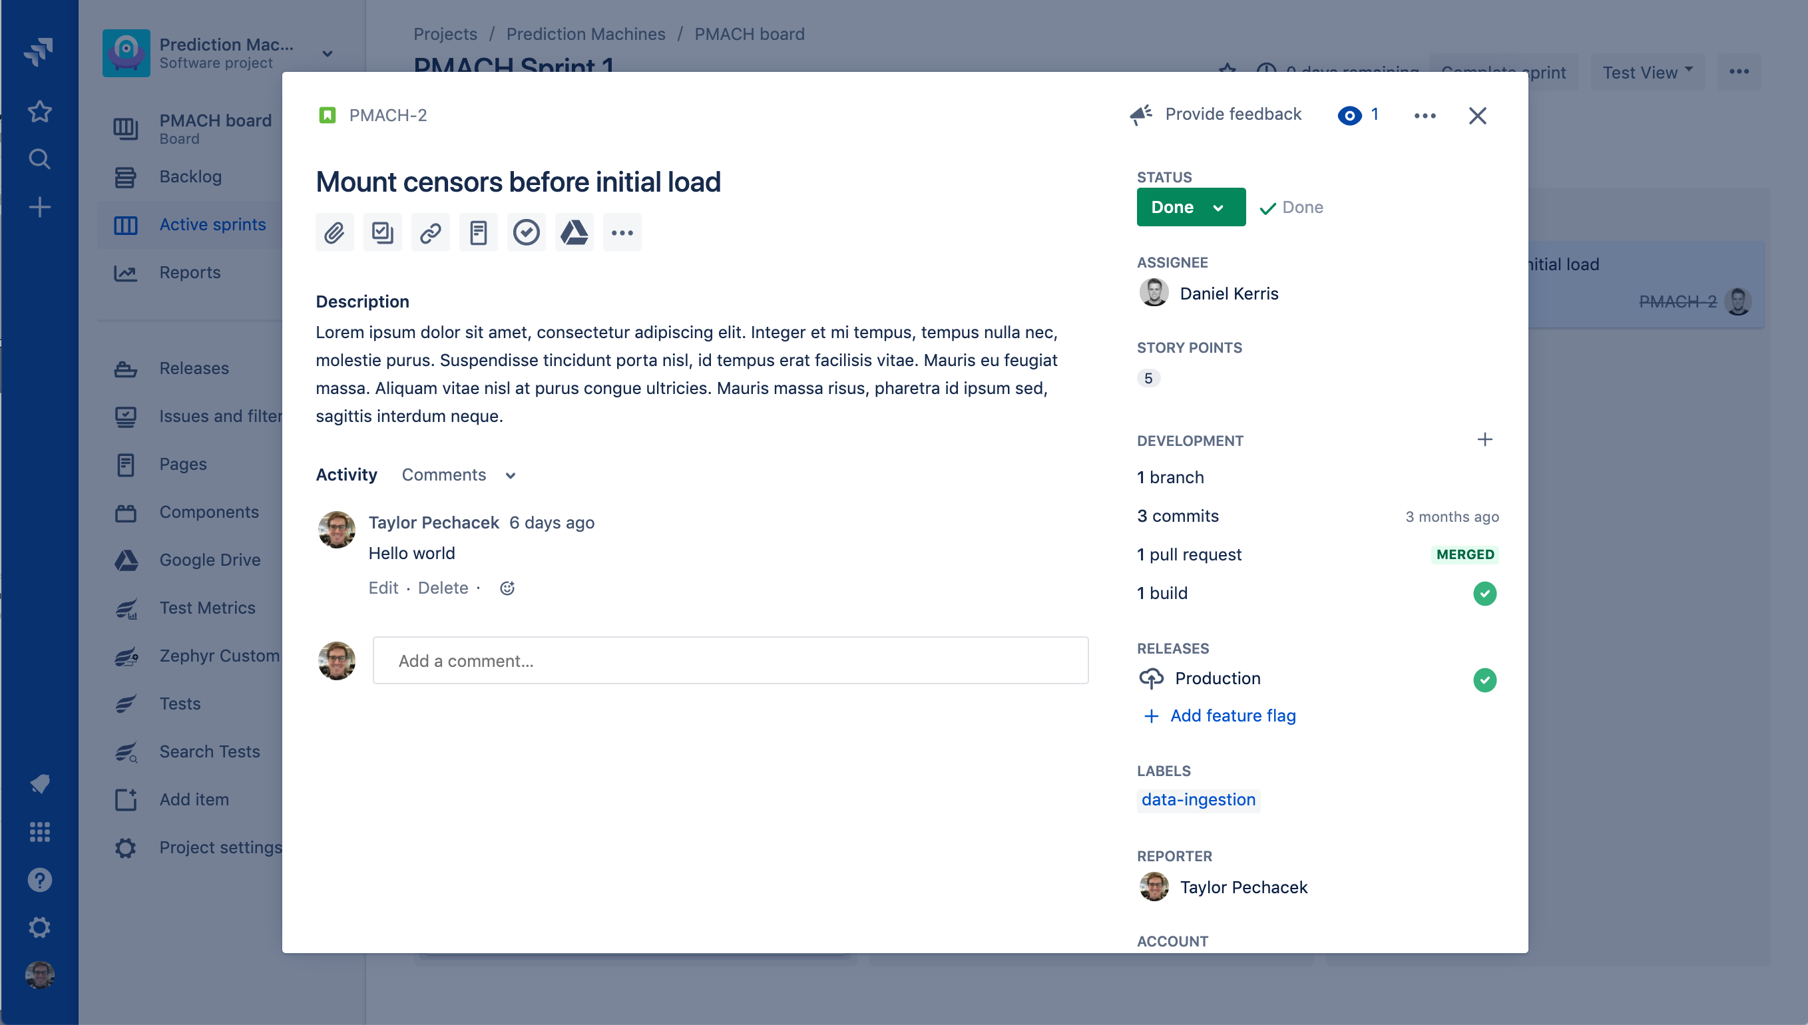Click the star icon in left sidebar
The height and width of the screenshot is (1025, 1808).
coord(39,111)
